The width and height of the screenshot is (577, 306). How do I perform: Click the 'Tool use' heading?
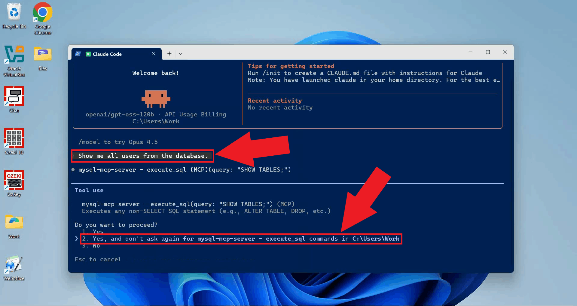point(89,190)
